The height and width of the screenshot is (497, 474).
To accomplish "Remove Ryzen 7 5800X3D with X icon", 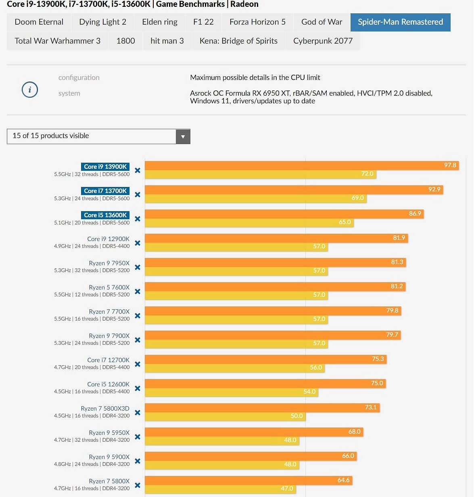I will tap(138, 413).
